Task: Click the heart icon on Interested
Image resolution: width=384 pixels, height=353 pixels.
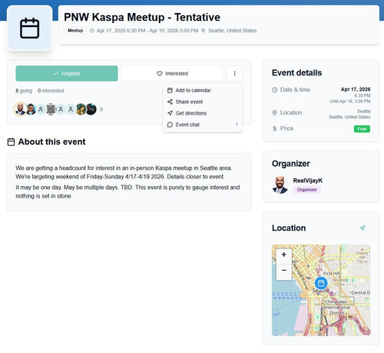Action: (x=160, y=74)
